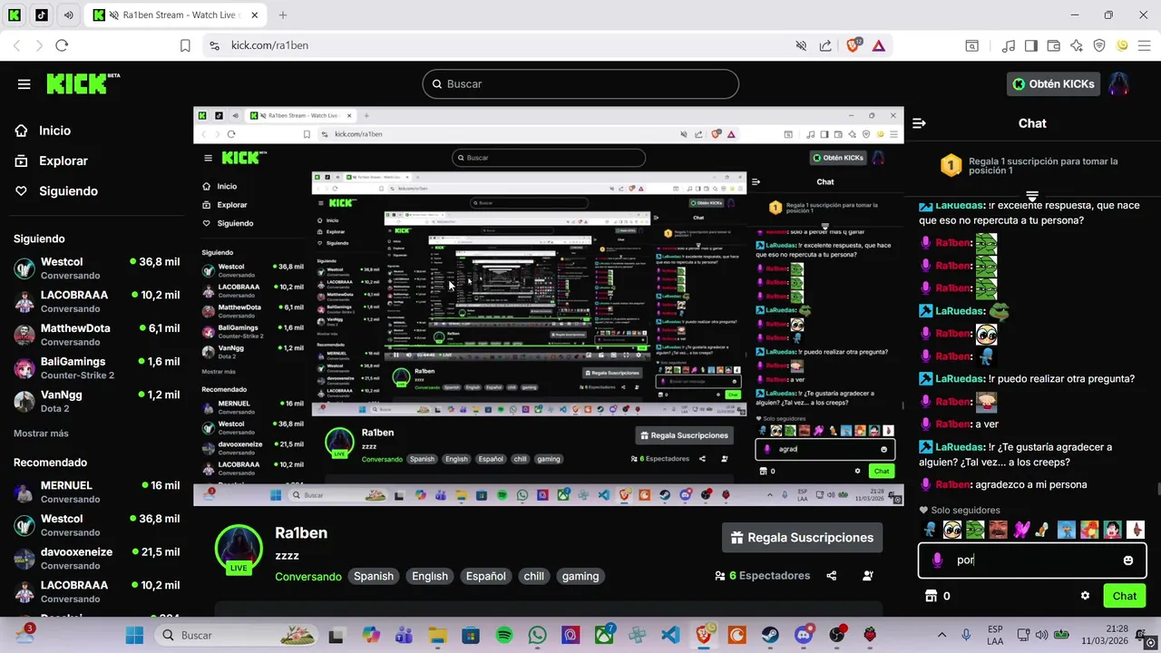The image size is (1161, 653).
Task: Toggle the browser sidebar panel icon
Action: (x=1031, y=45)
